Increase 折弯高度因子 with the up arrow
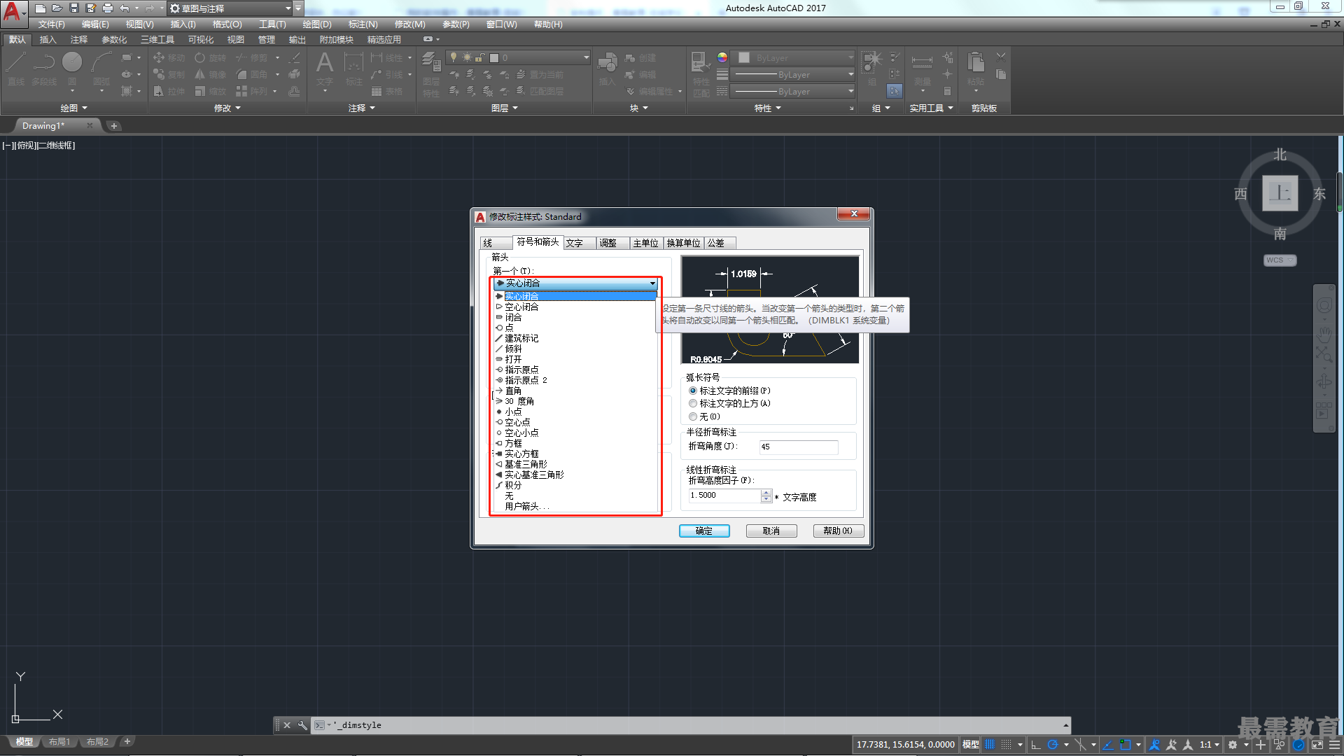Screen dimensions: 1344x756 (766, 492)
